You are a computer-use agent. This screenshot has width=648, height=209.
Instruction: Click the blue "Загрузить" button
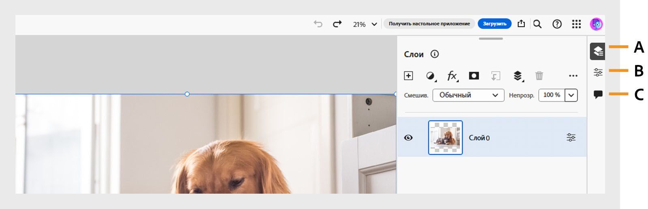click(x=495, y=24)
